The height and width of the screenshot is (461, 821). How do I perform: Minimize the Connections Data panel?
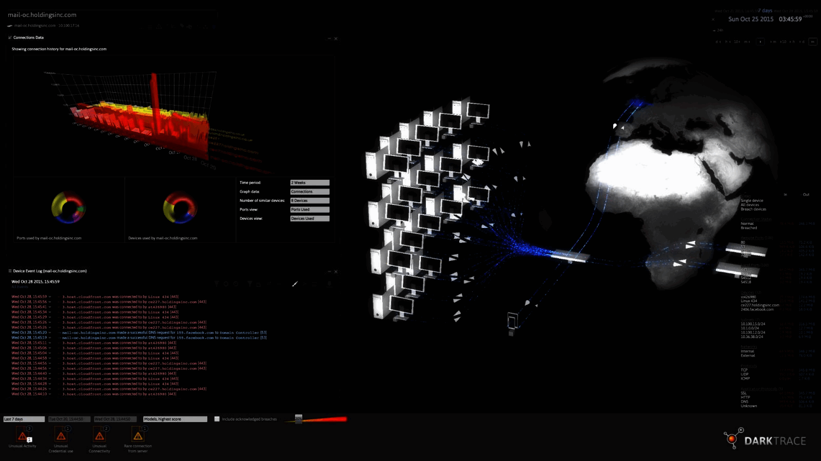tap(329, 38)
